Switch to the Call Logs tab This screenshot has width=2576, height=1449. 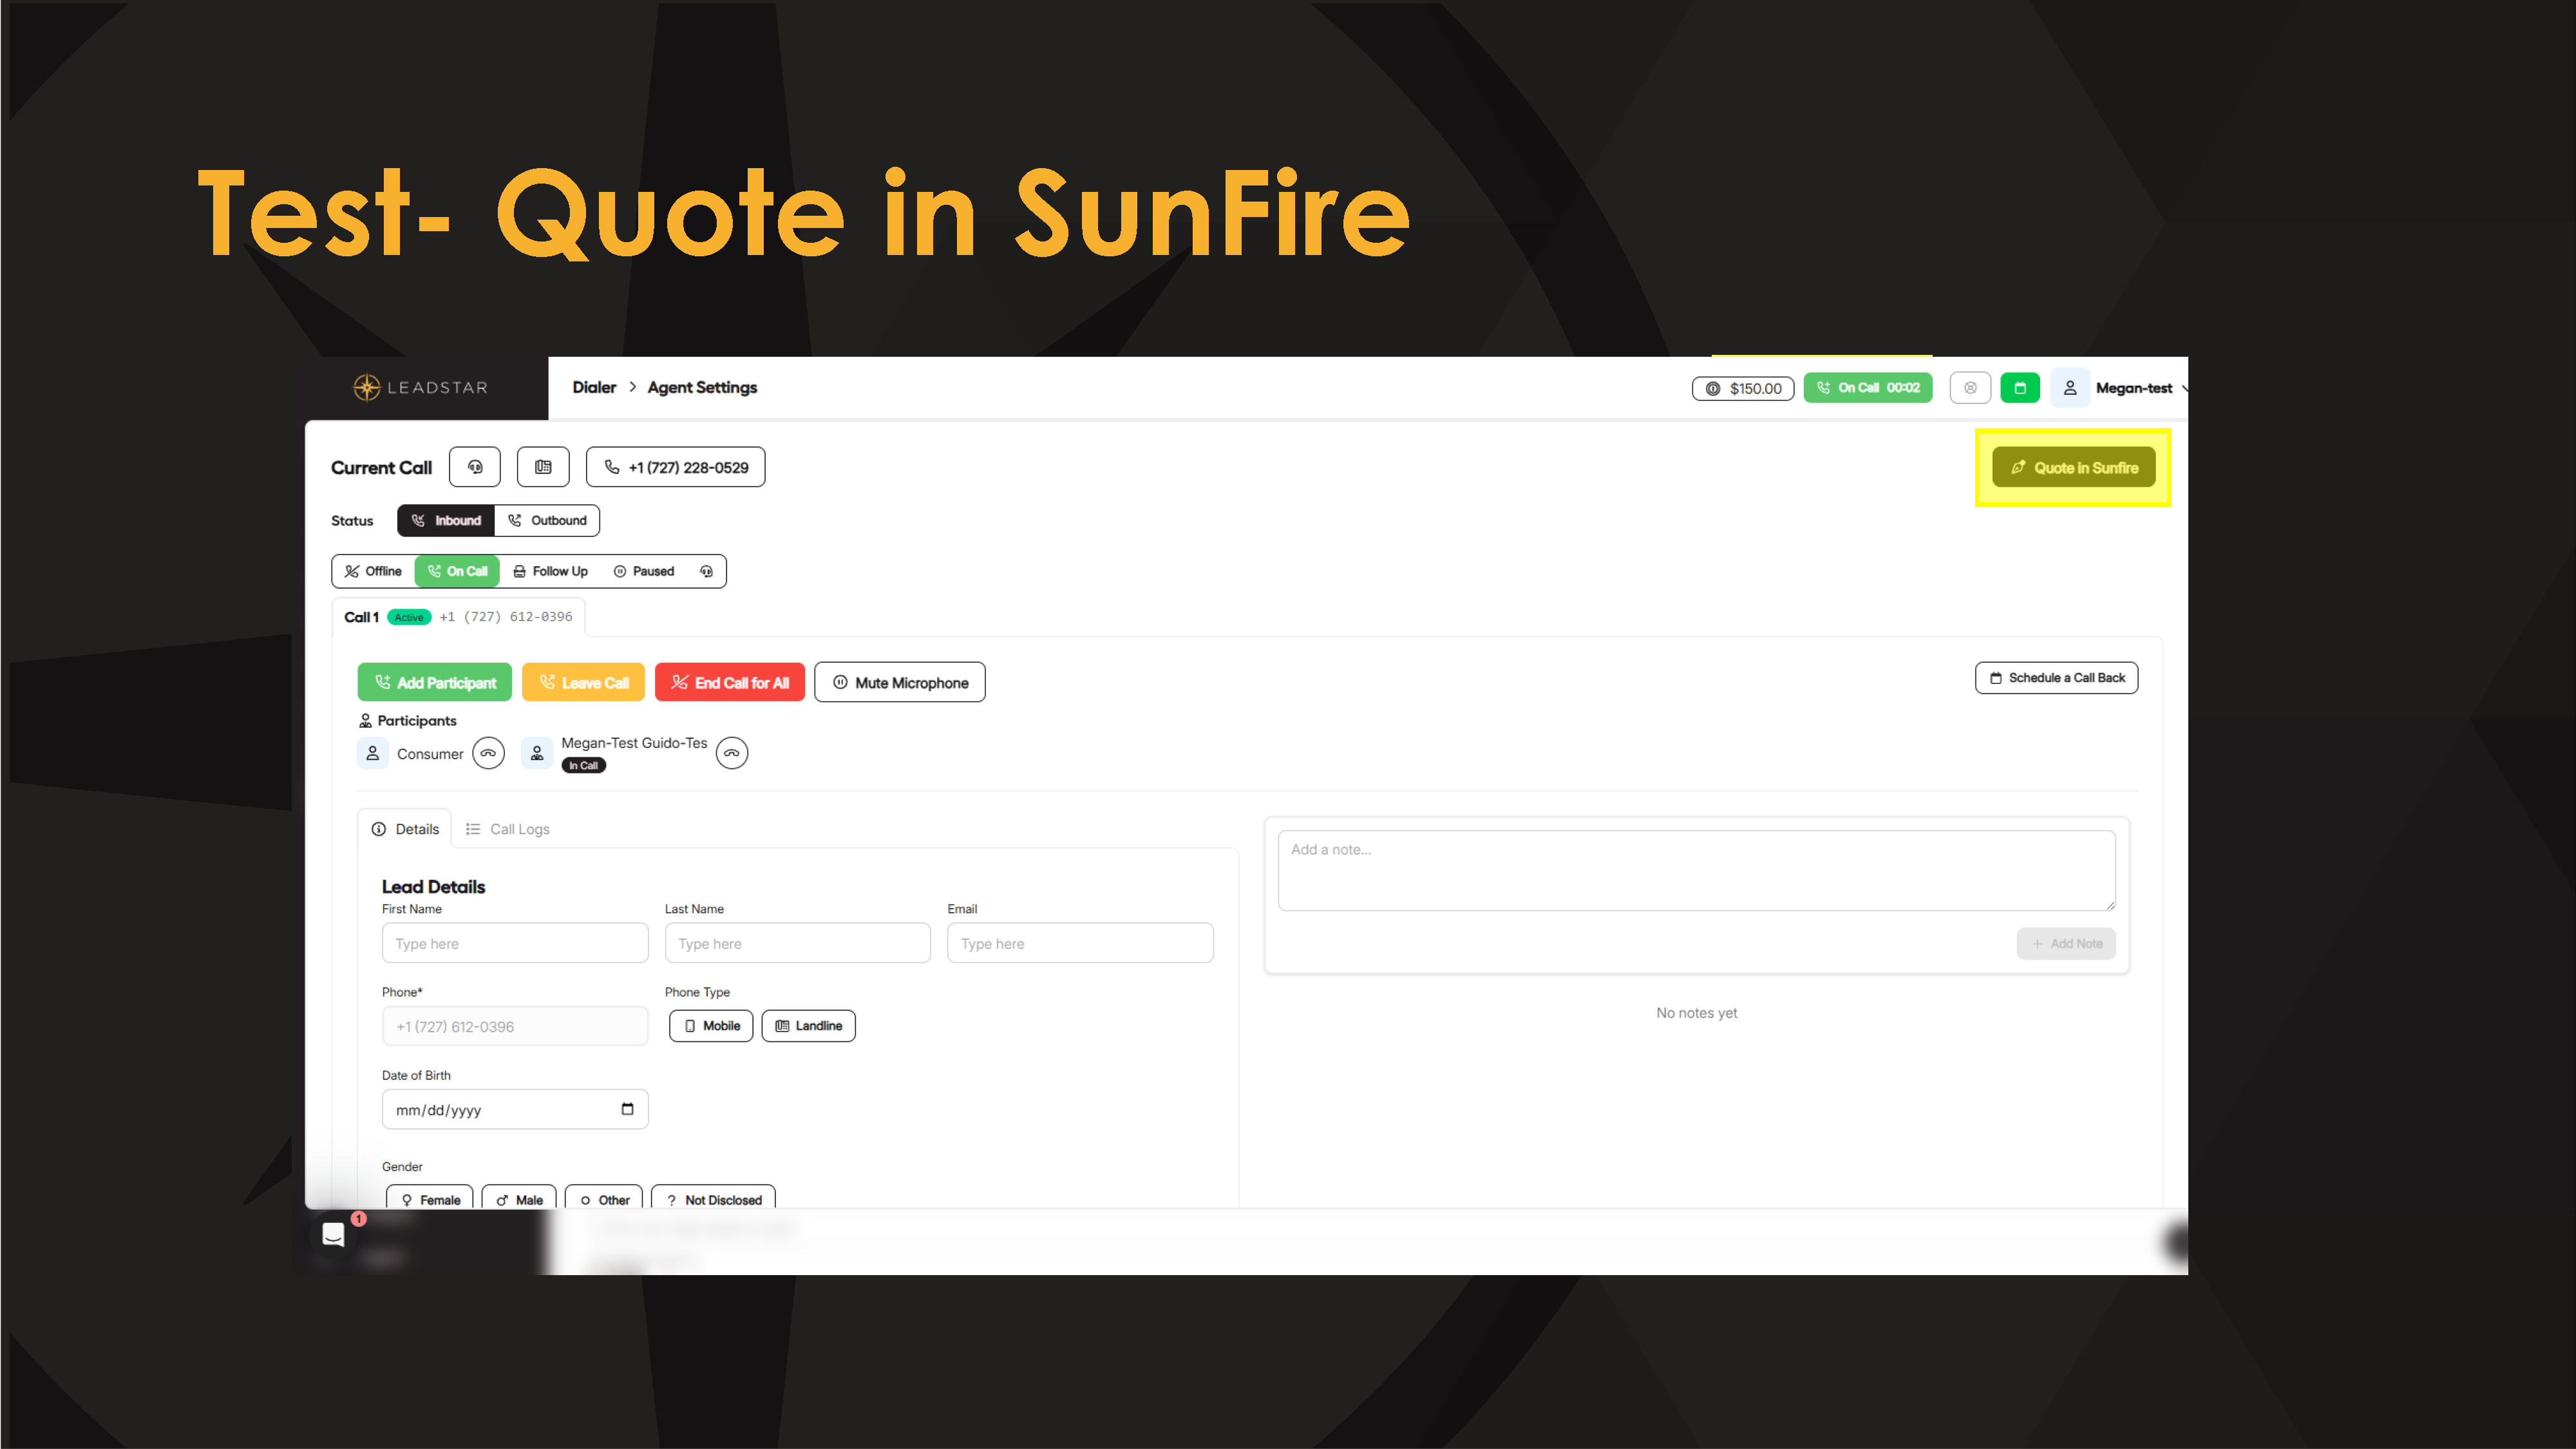click(x=508, y=829)
